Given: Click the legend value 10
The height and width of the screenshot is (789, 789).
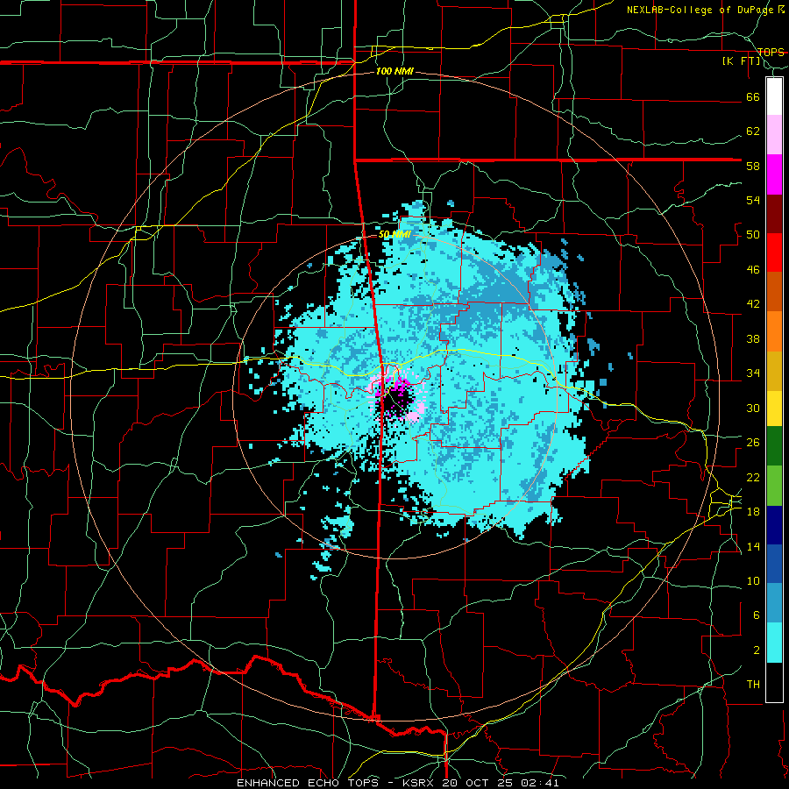Looking at the screenshot, I should [x=753, y=580].
